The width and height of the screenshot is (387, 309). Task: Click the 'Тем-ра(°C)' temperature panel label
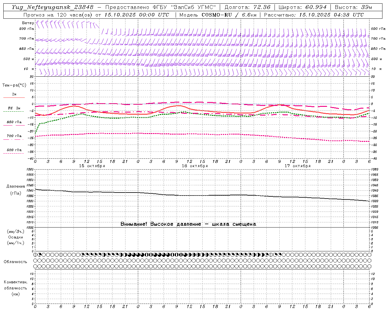(14, 85)
